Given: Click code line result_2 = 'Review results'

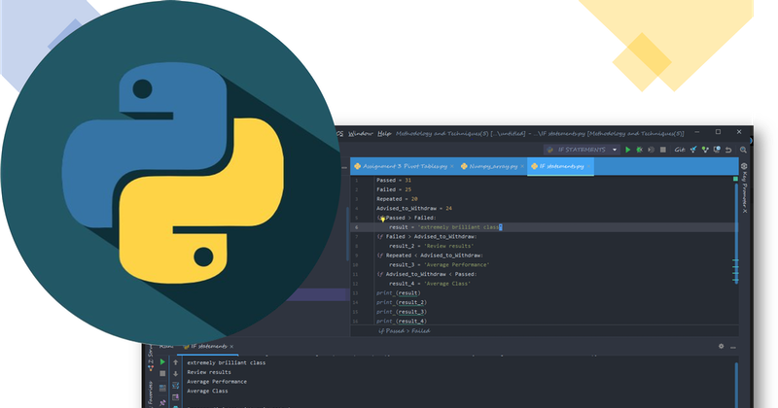Looking at the screenshot, I should coord(431,246).
